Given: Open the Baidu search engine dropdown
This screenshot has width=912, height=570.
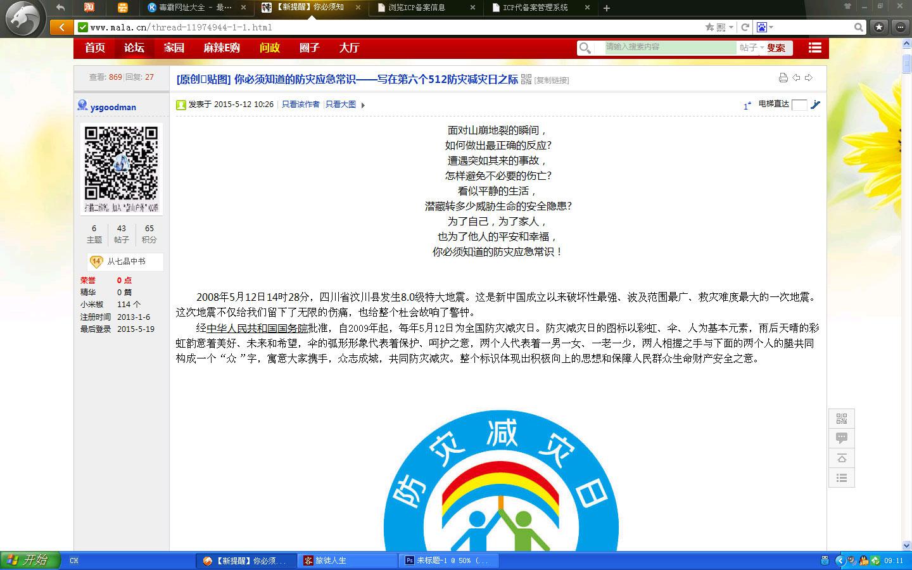Looking at the screenshot, I should 765,27.
